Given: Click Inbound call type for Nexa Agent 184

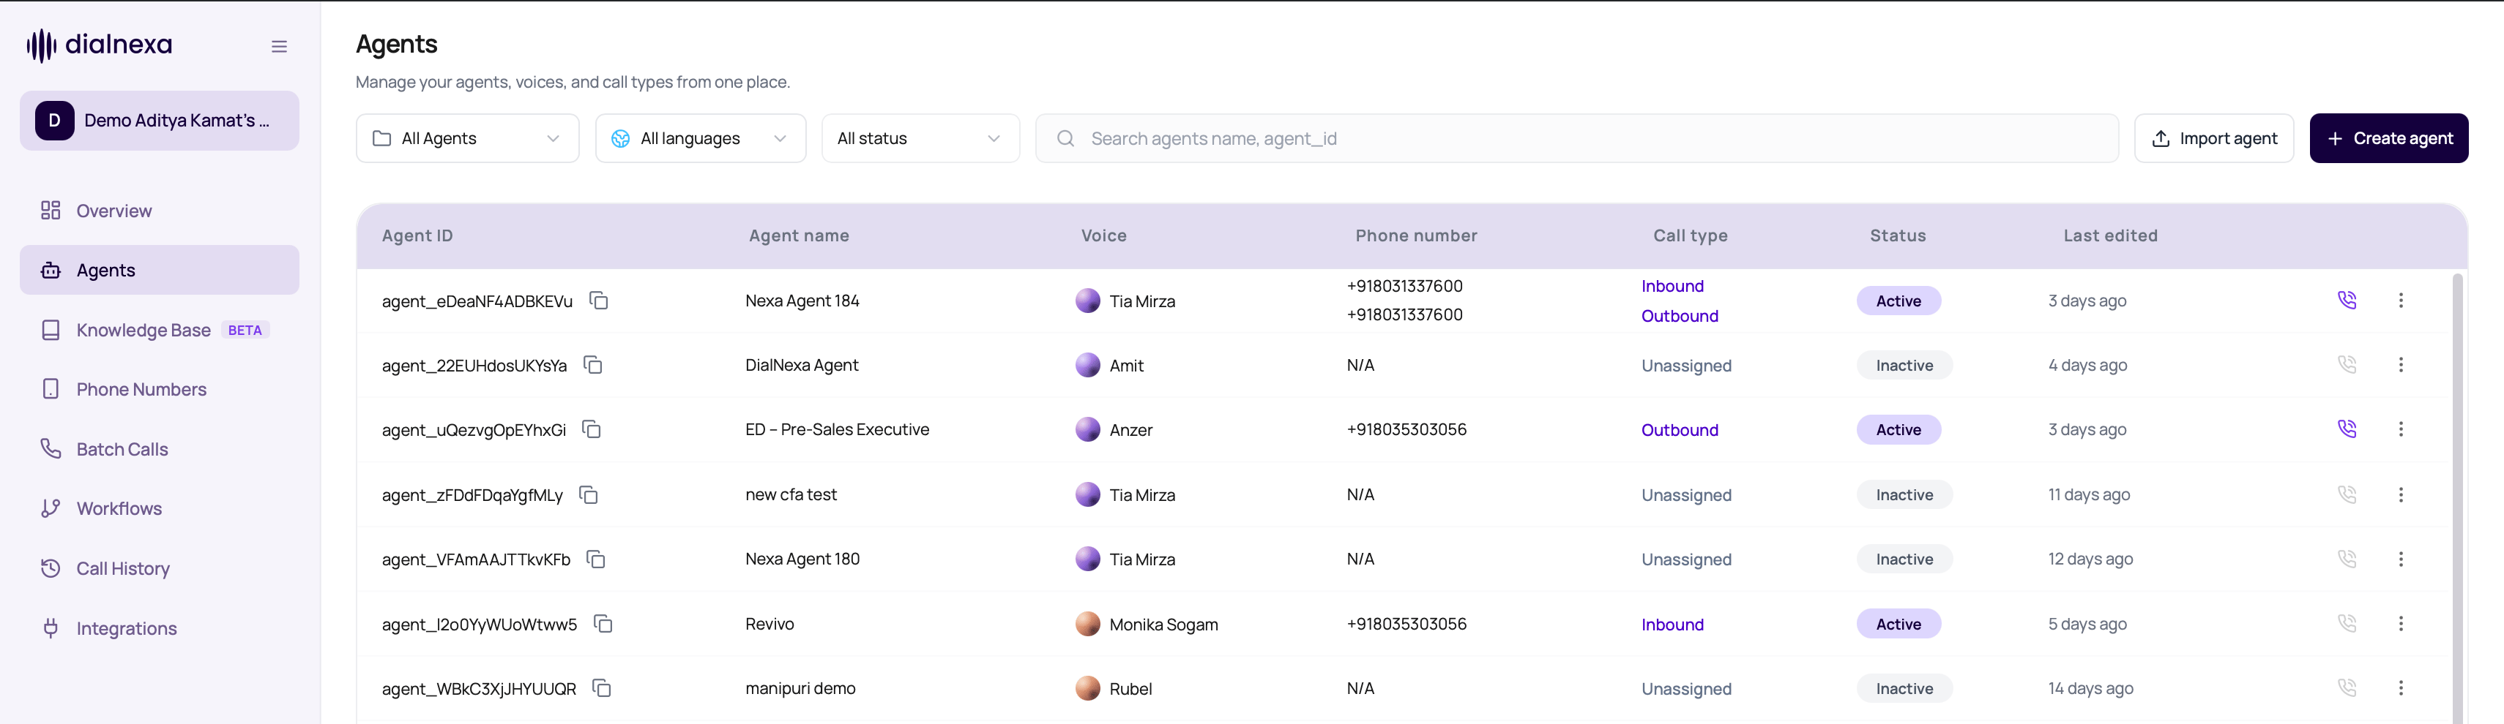Looking at the screenshot, I should coord(1672,286).
